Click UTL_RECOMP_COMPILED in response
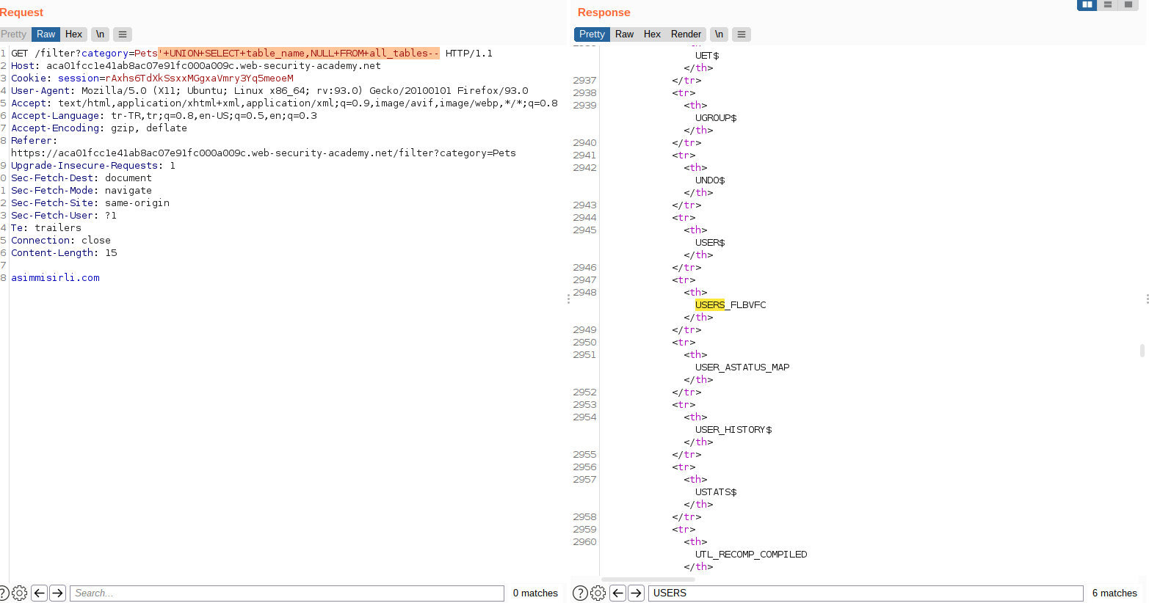This screenshot has width=1149, height=603. coord(751,555)
